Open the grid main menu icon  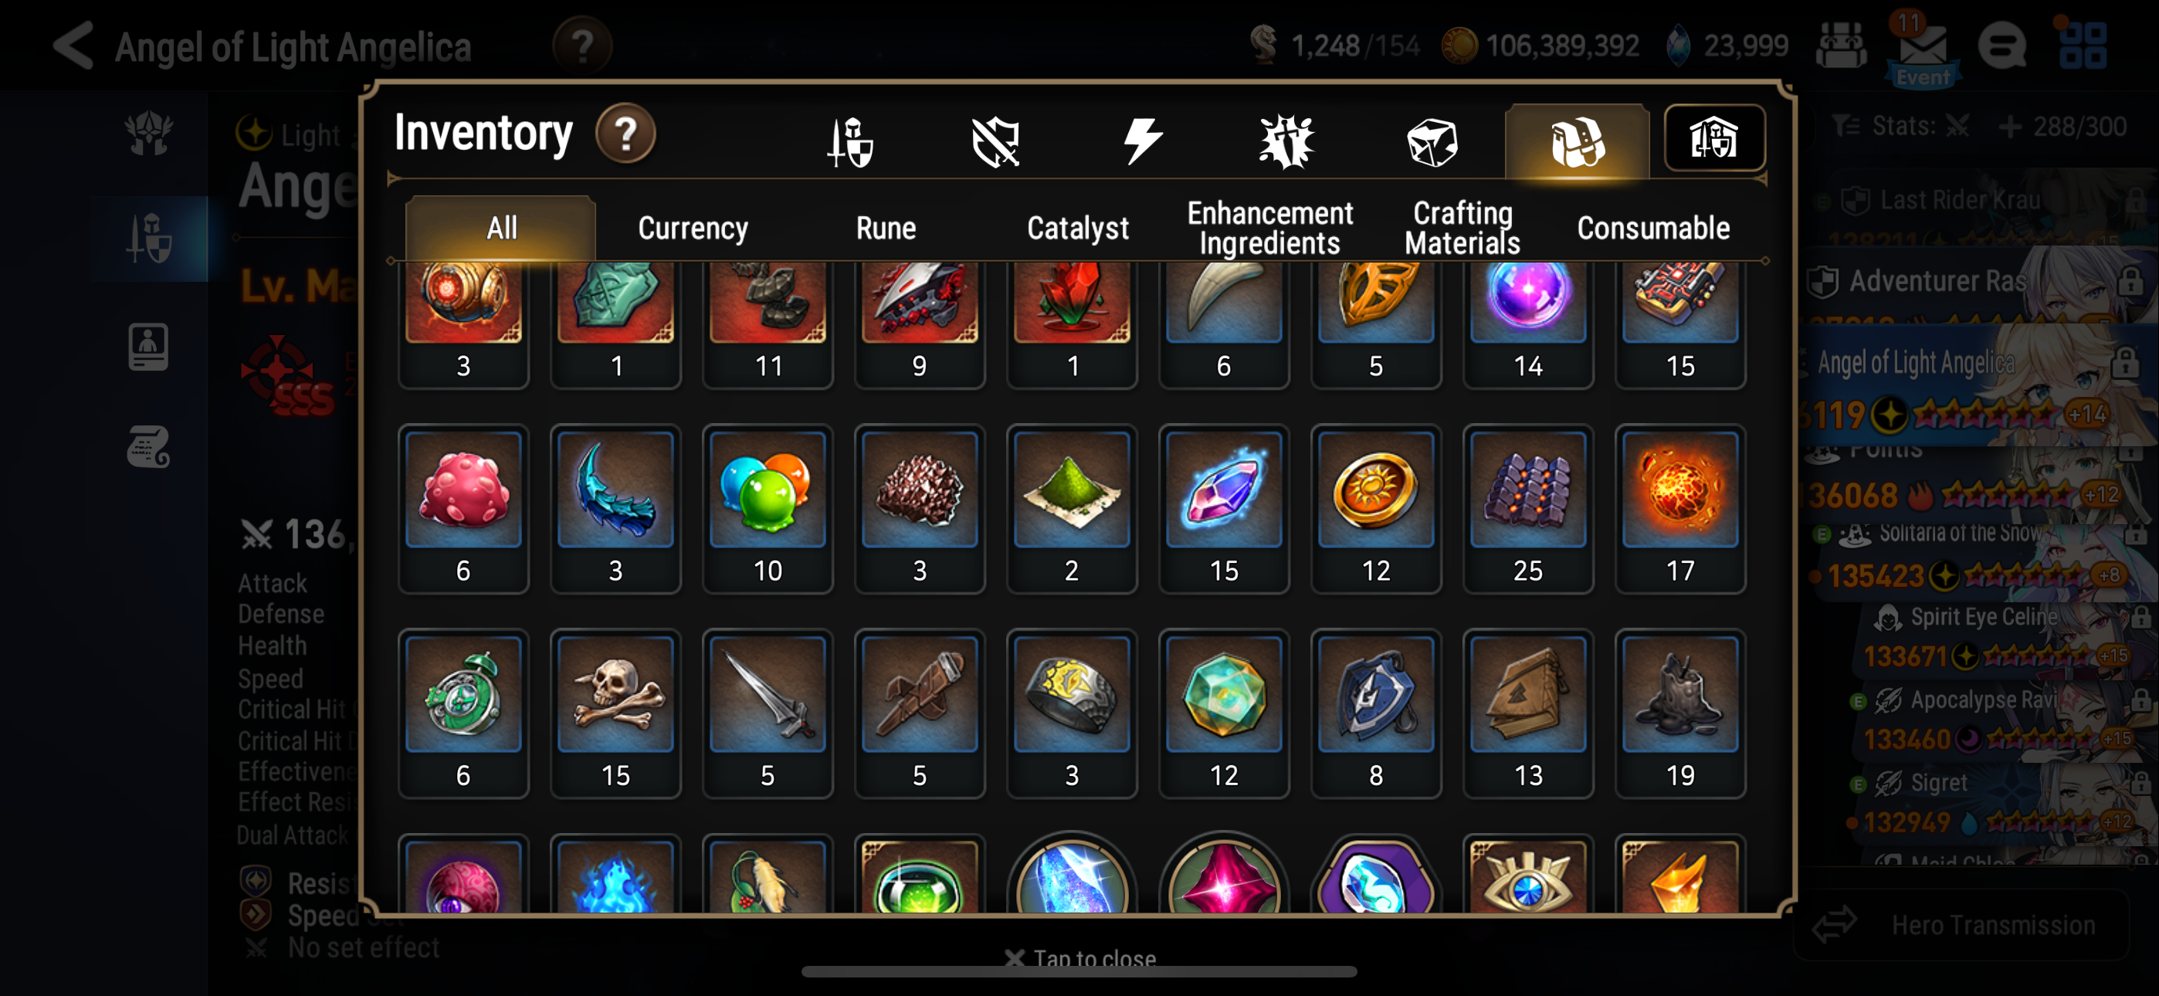click(2082, 46)
